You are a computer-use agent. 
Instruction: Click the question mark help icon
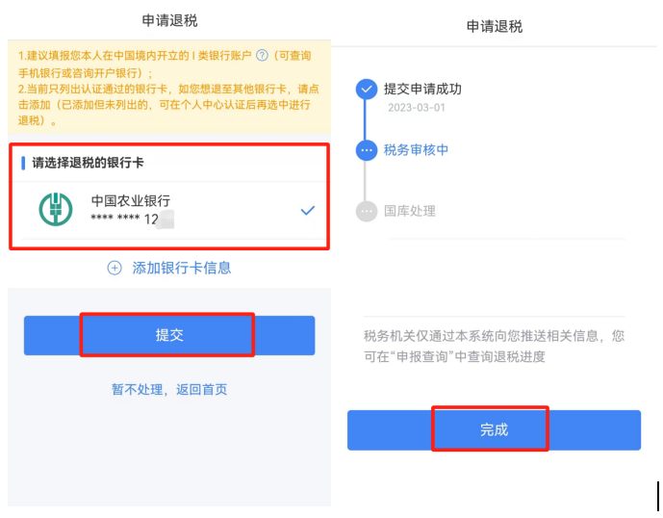coord(262,56)
